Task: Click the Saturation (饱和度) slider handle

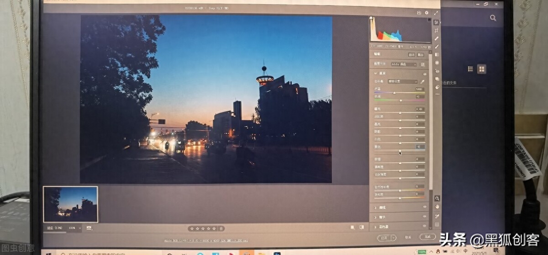Action: pyautogui.click(x=400, y=197)
